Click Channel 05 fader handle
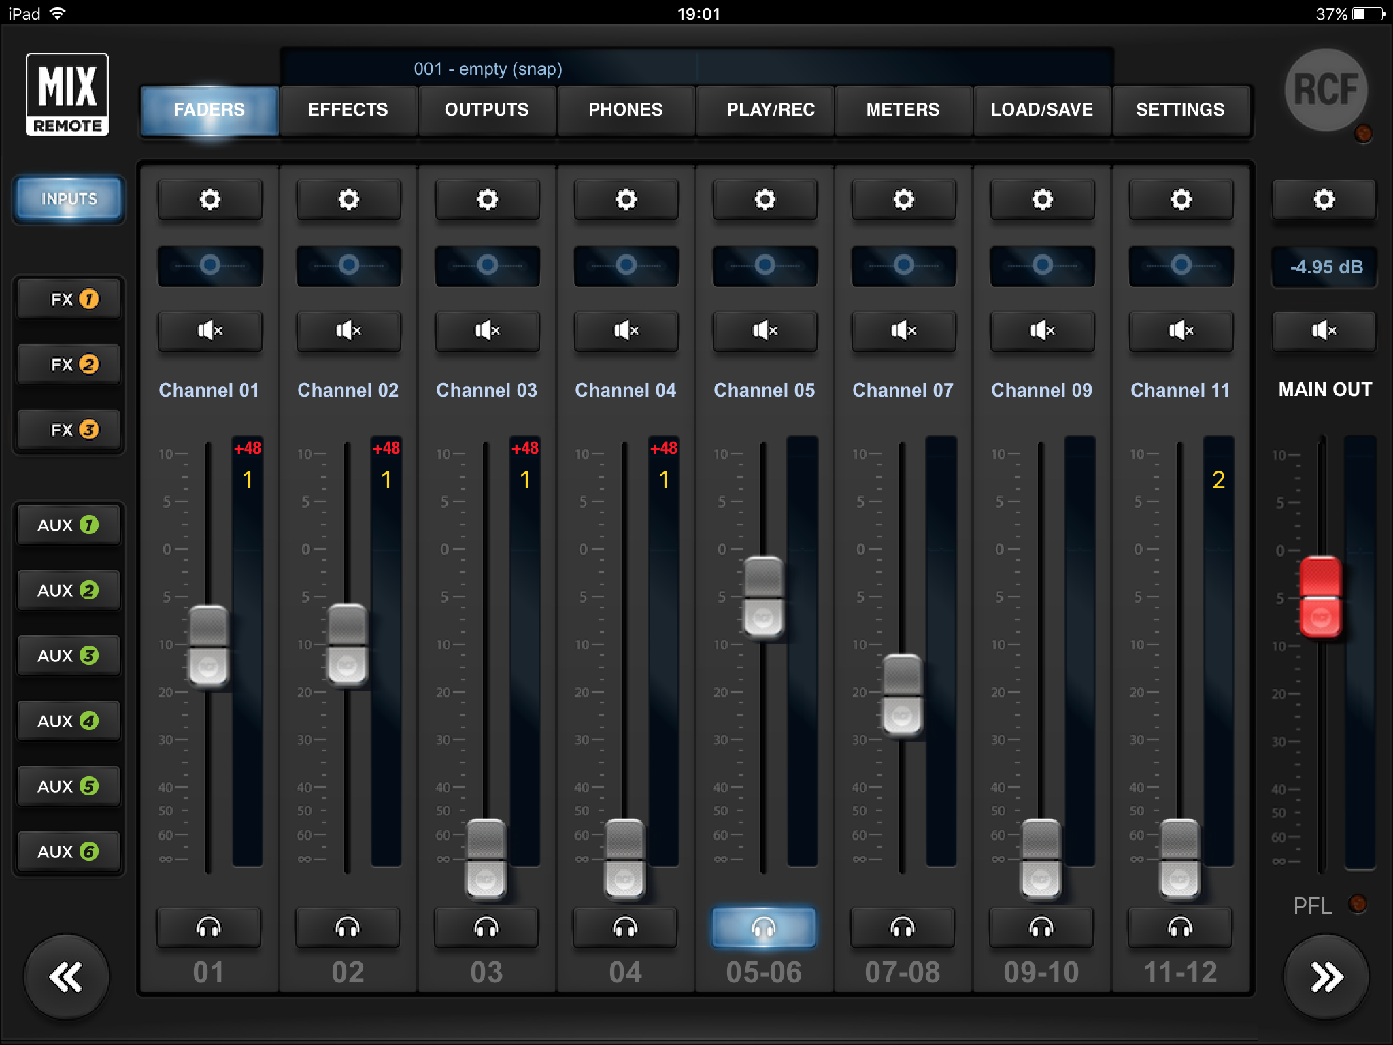Viewport: 1393px width, 1045px height. pyautogui.click(x=763, y=597)
